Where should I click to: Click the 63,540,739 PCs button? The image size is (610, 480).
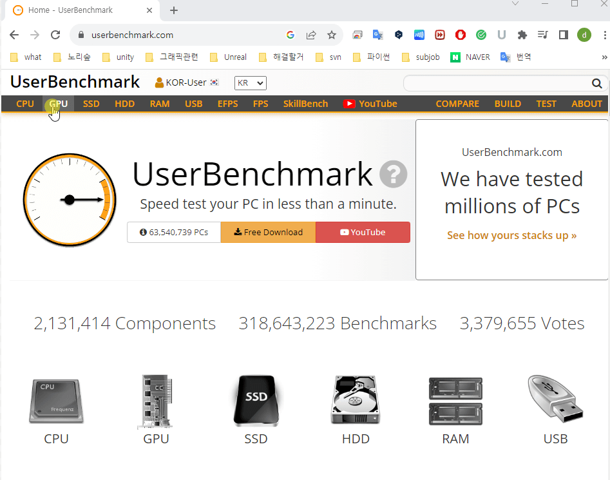(x=174, y=232)
